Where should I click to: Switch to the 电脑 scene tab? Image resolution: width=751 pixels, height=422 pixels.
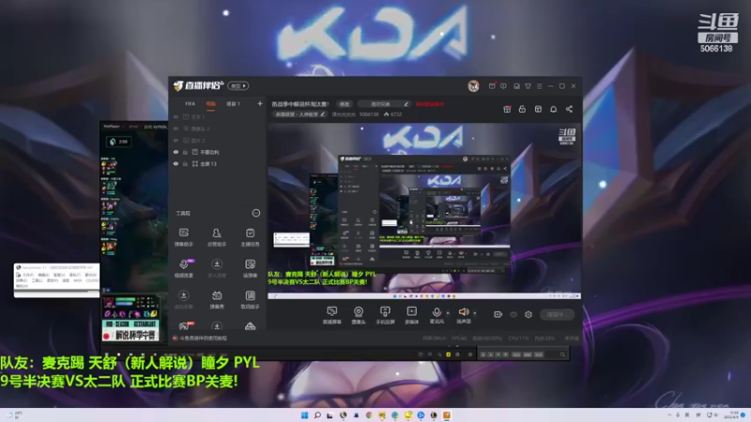pyautogui.click(x=210, y=104)
